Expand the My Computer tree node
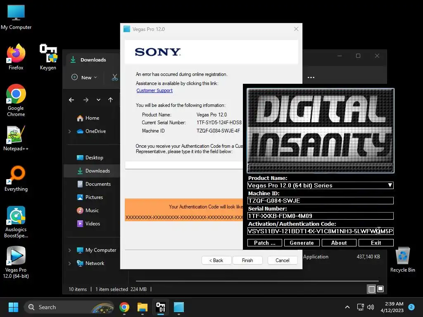423x317 pixels. click(x=69, y=250)
